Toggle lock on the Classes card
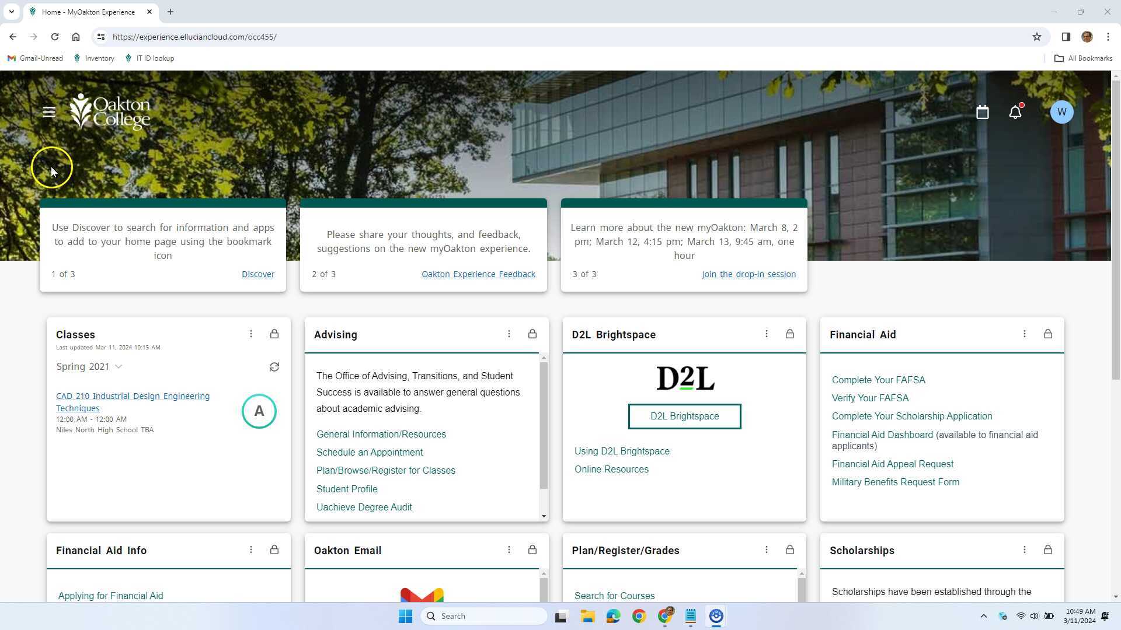This screenshot has height=630, width=1121. (274, 334)
